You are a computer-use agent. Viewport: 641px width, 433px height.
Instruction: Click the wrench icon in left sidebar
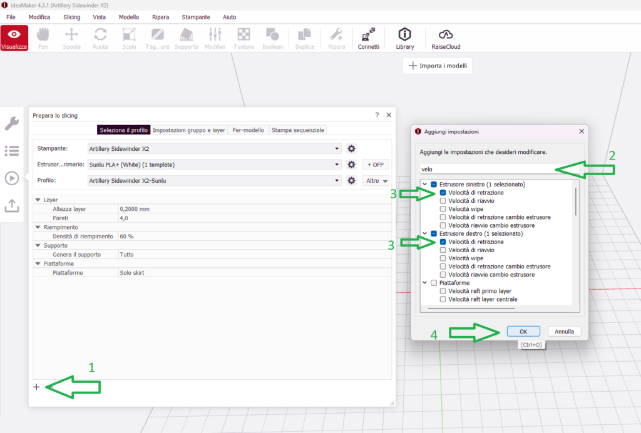click(x=12, y=123)
